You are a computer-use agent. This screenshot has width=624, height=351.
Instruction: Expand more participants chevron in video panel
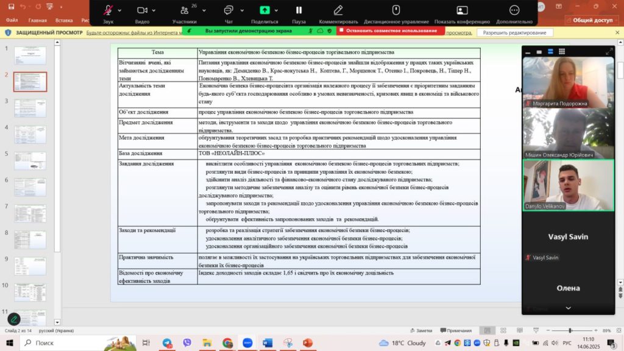pos(568,308)
